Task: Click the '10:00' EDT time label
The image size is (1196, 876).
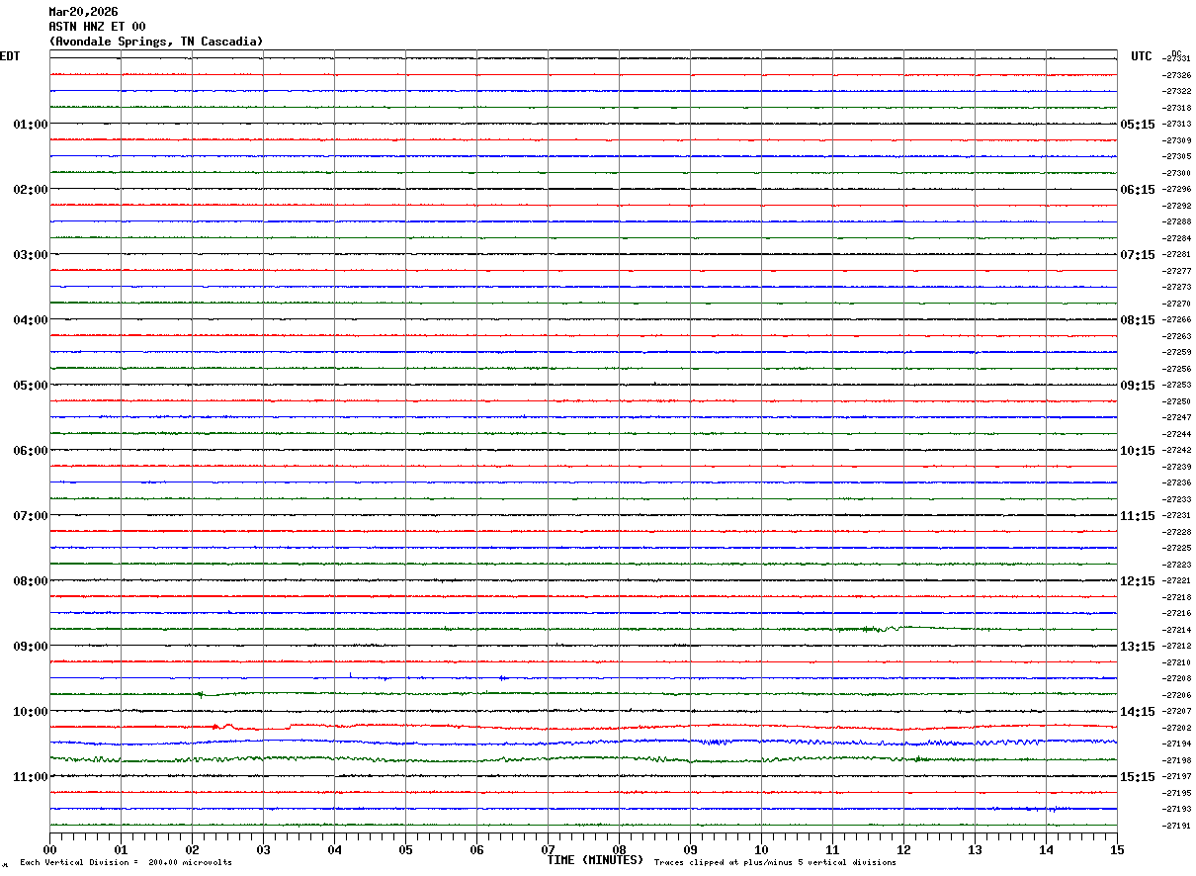Action: tap(31, 712)
